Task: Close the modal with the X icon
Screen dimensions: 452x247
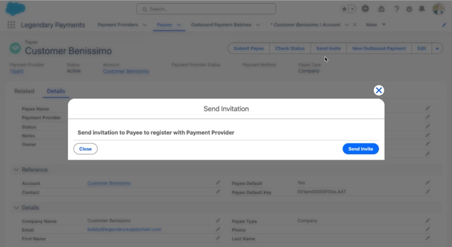Action: [379, 90]
